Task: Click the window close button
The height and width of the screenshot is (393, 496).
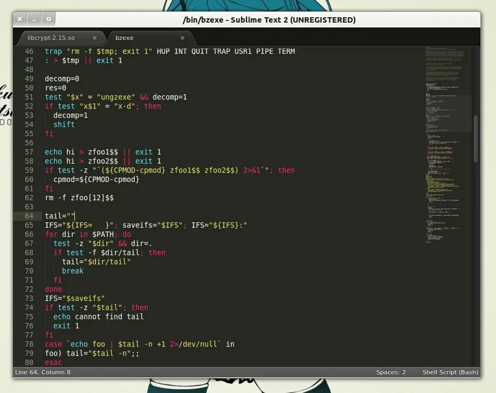Action: pyautogui.click(x=19, y=19)
